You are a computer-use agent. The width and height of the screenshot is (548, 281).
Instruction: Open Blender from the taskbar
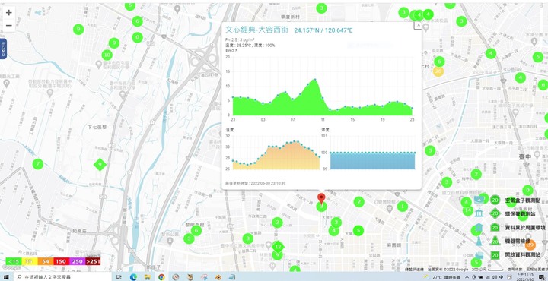pos(218,277)
